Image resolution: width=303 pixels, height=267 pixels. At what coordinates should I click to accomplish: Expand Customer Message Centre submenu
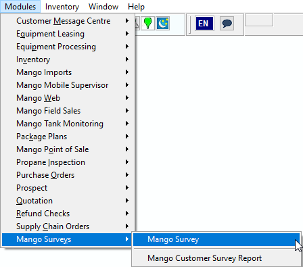coord(68,21)
